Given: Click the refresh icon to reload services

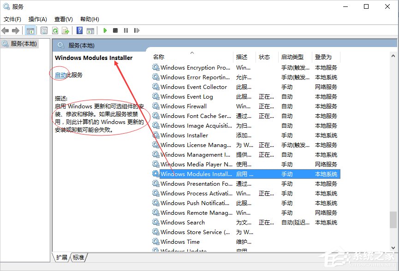Looking at the screenshot, I should [54, 30].
